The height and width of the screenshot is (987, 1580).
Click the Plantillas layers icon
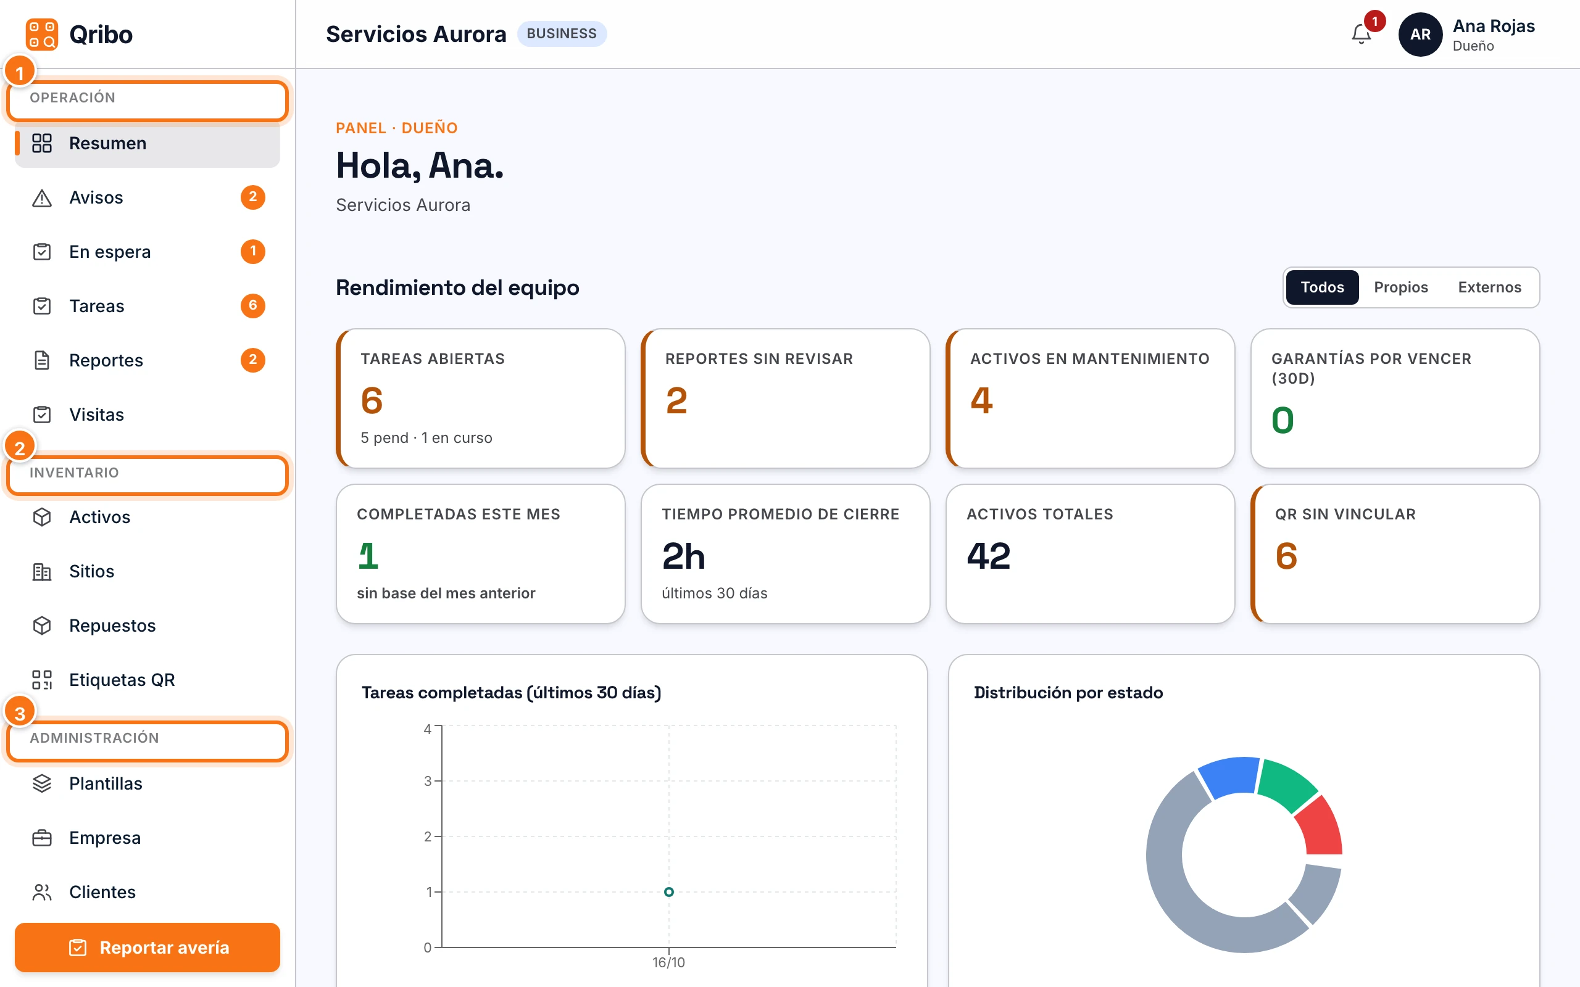[42, 783]
